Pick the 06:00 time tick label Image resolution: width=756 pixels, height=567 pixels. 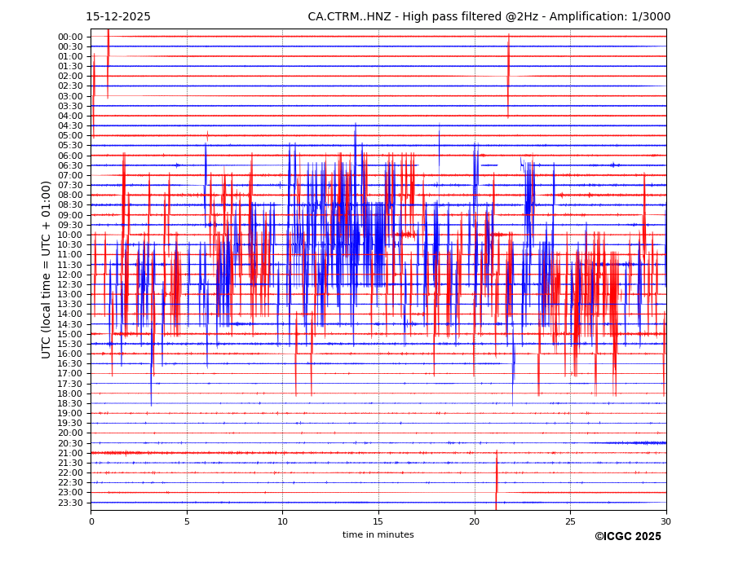[x=70, y=156]
